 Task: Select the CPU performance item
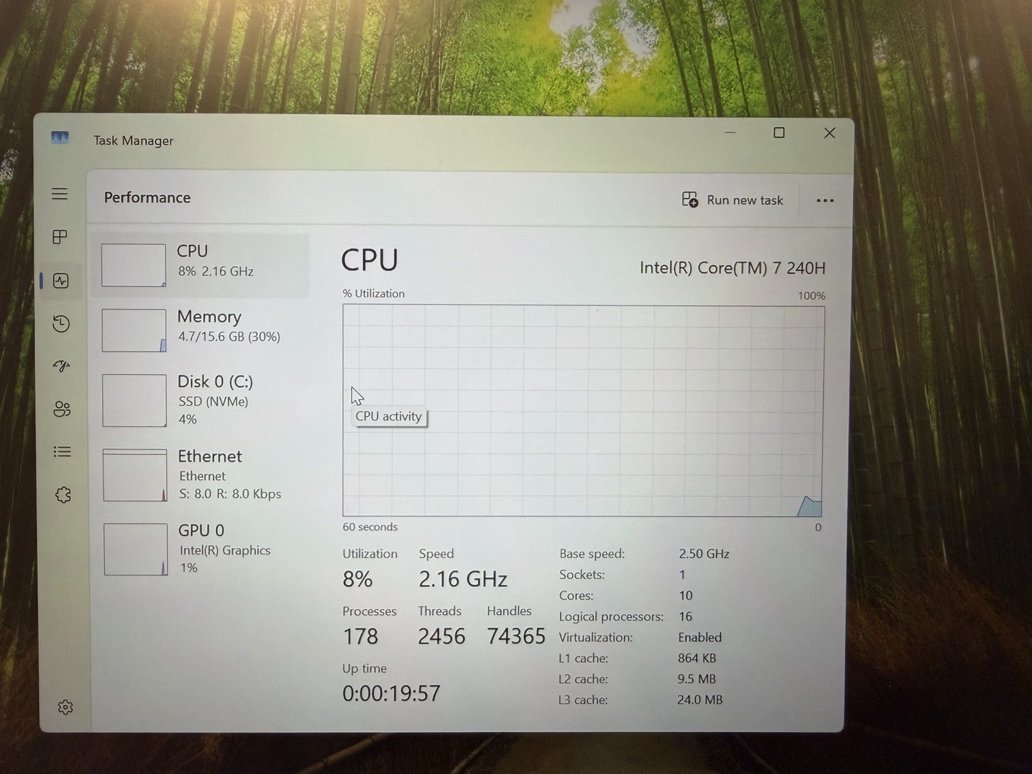202,265
